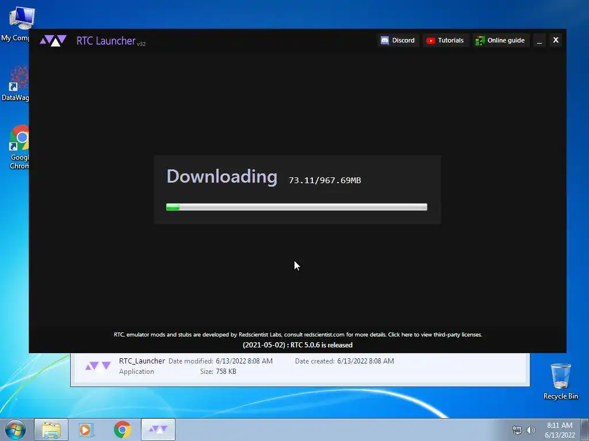
Task: Close the RTC Launcher window
Action: [x=556, y=40]
